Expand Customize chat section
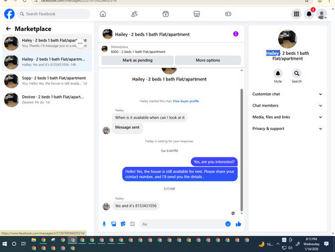335x252 pixels. (x=287, y=94)
